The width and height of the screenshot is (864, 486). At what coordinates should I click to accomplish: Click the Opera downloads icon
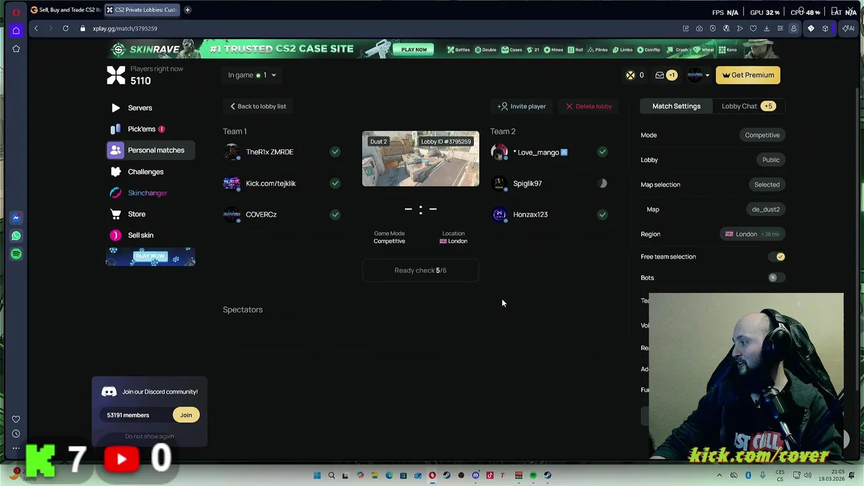point(766,28)
